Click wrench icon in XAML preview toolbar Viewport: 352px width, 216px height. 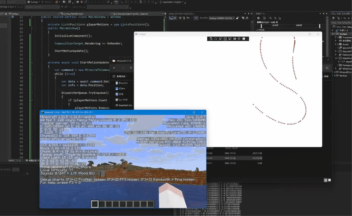(x=247, y=18)
